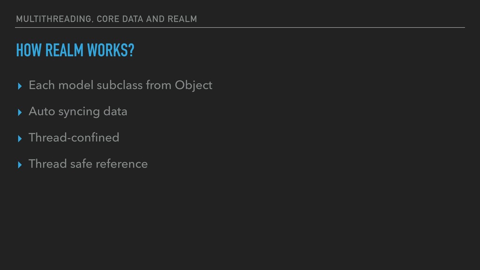Click the Thread-confined bullet text
Screen dimensions: 480x270
(74, 138)
